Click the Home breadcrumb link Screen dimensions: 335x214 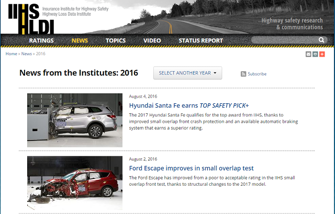click(12, 53)
